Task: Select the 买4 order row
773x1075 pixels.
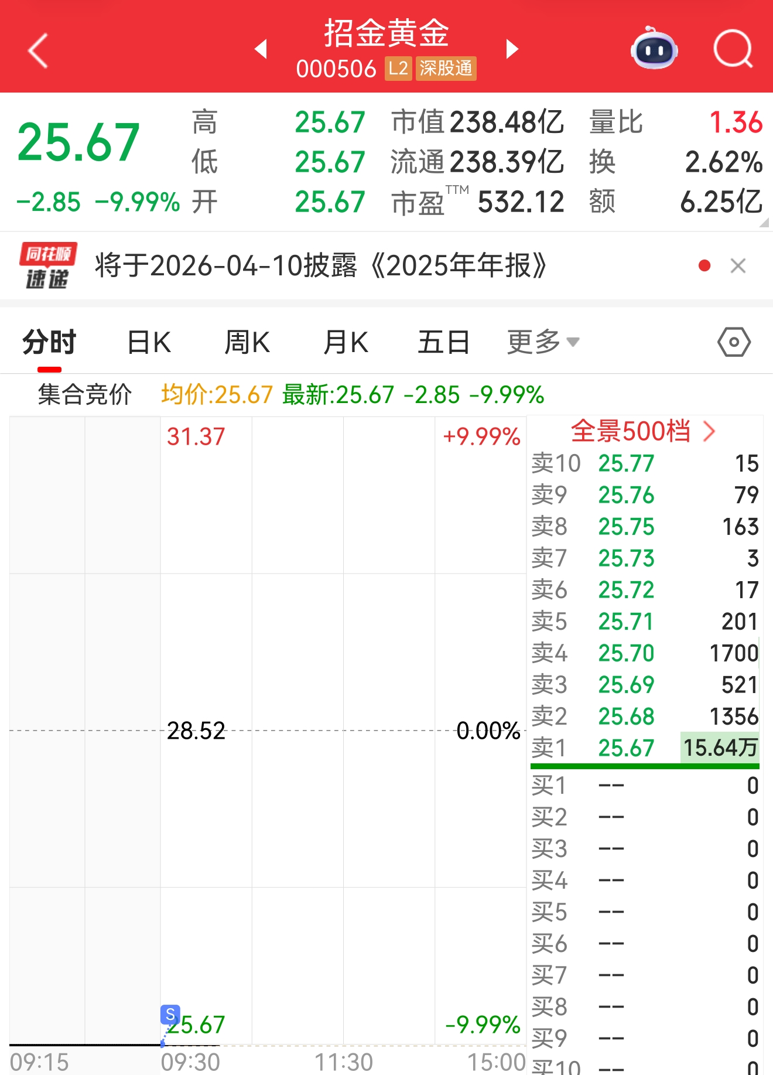Action: 645,881
